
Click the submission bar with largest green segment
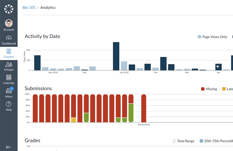[x=131, y=108]
